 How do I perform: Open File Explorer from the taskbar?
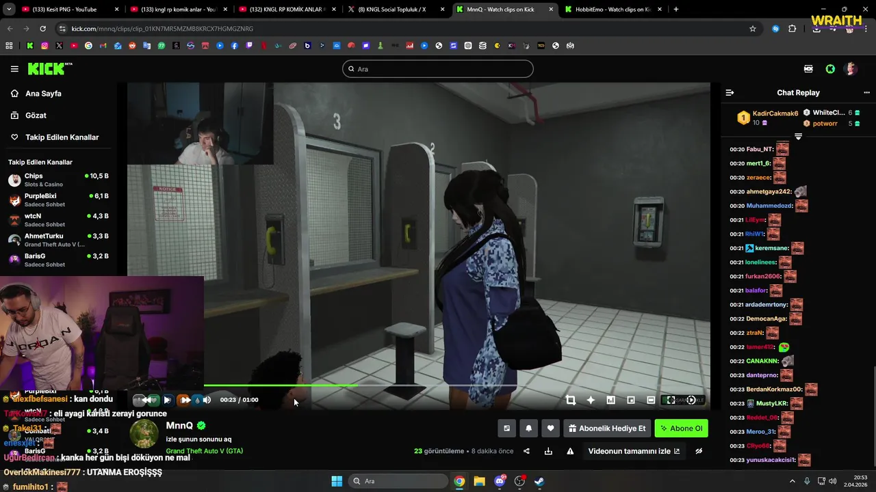click(x=479, y=481)
